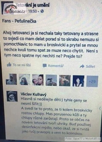Click the 19:50 post timestamp
Screen dimensions: 102x142
[x=33, y=11]
